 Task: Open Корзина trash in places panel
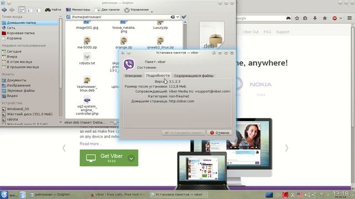pyautogui.click(x=12, y=38)
